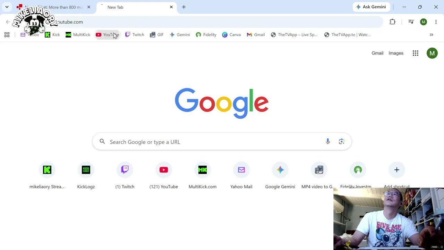Open the GIF bookmark
The image size is (444, 250).
tap(157, 35)
